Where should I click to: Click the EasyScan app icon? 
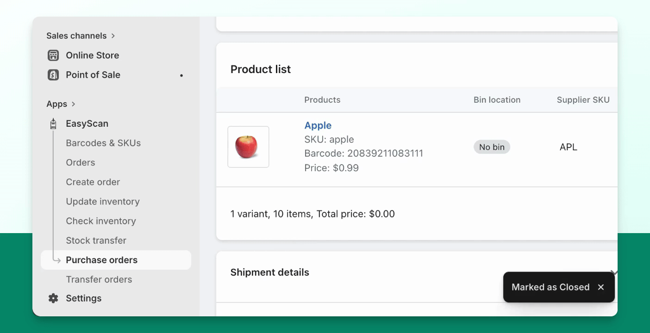click(53, 123)
